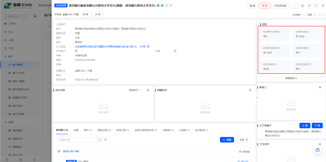This screenshot has height=162, width=326.
Task: Click the 采购总金额 summary card
Action: (x=275, y=67)
